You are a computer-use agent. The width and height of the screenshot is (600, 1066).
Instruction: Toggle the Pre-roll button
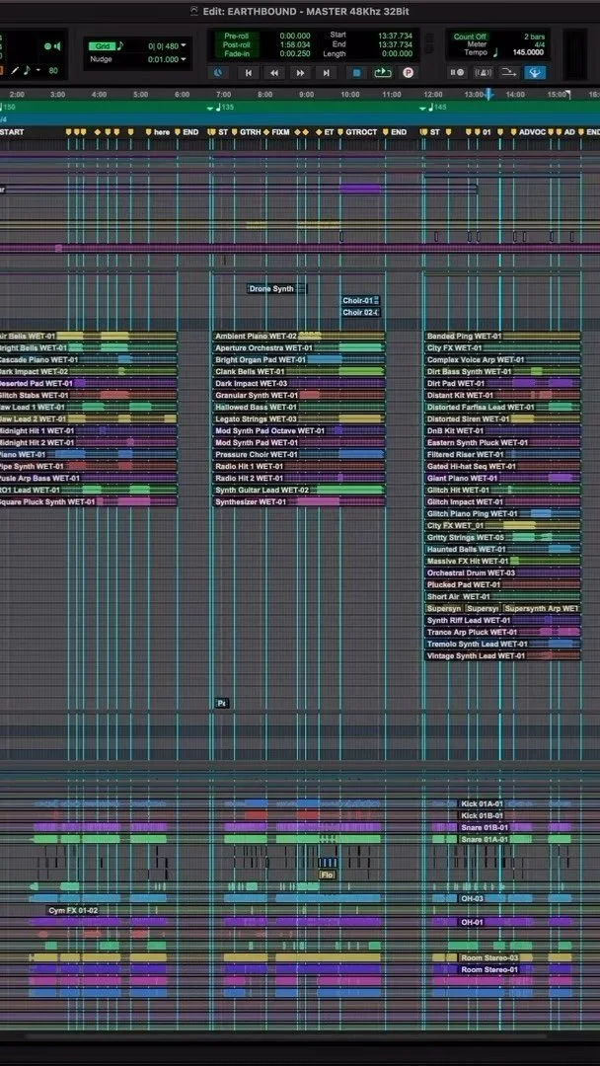tap(235, 37)
